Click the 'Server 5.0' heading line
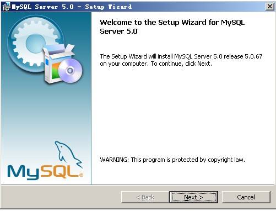The image size is (276, 211). [118, 31]
